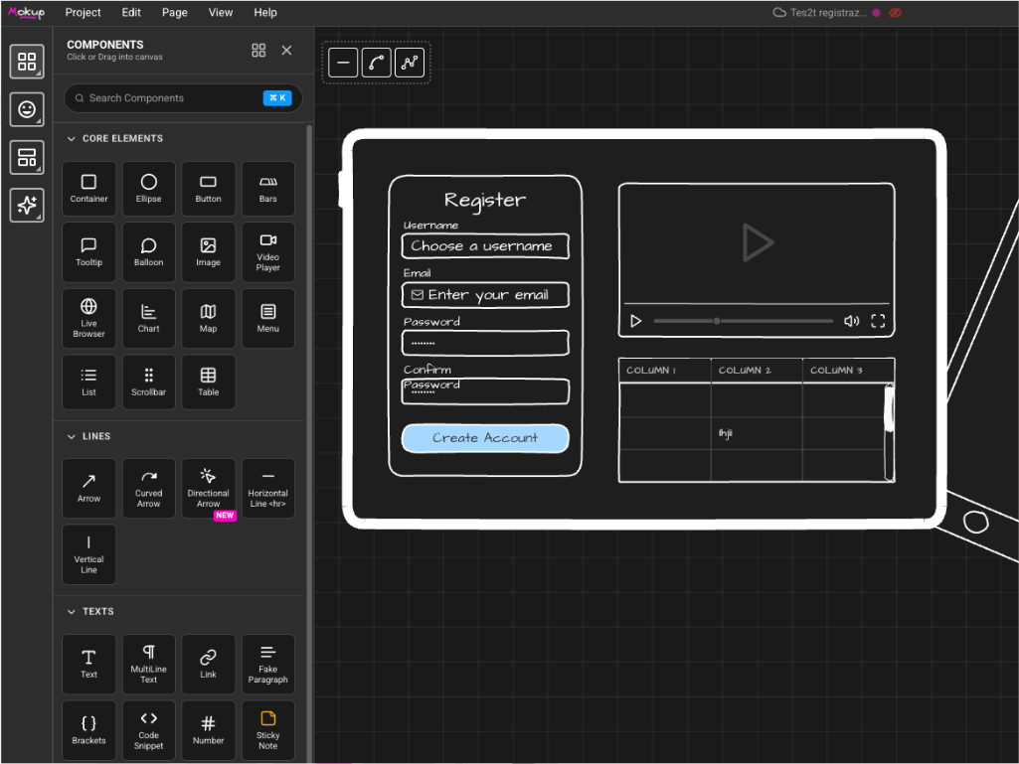Insert a Button component
The image size is (1019, 764).
208,189
